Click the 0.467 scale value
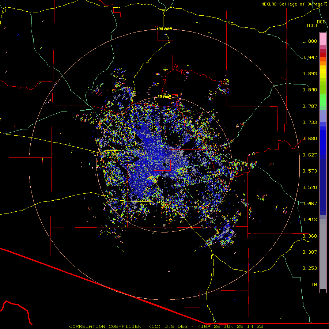This screenshot has height=329, width=329. (310, 204)
